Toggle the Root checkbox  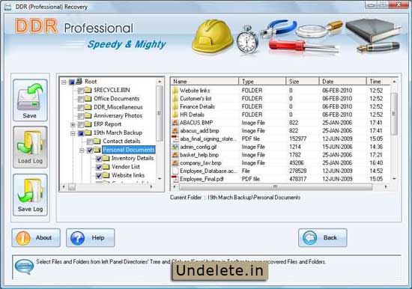tap(72, 82)
